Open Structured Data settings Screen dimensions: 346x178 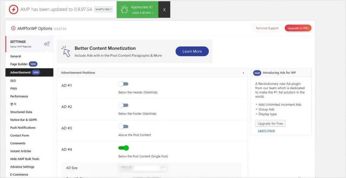pyautogui.click(x=21, y=112)
